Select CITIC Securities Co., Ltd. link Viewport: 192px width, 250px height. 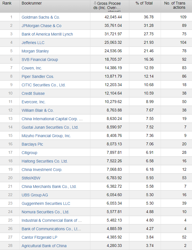click(x=43, y=85)
